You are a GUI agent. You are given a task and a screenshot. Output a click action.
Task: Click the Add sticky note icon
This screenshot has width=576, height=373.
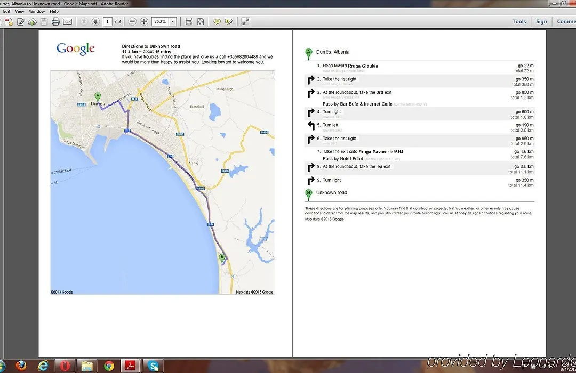point(217,22)
